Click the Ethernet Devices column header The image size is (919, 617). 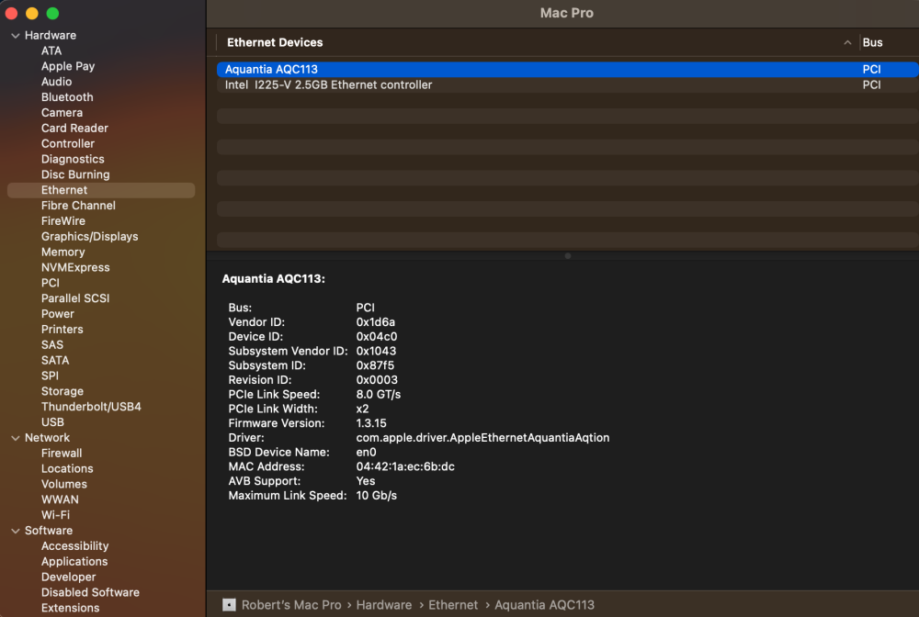click(275, 43)
